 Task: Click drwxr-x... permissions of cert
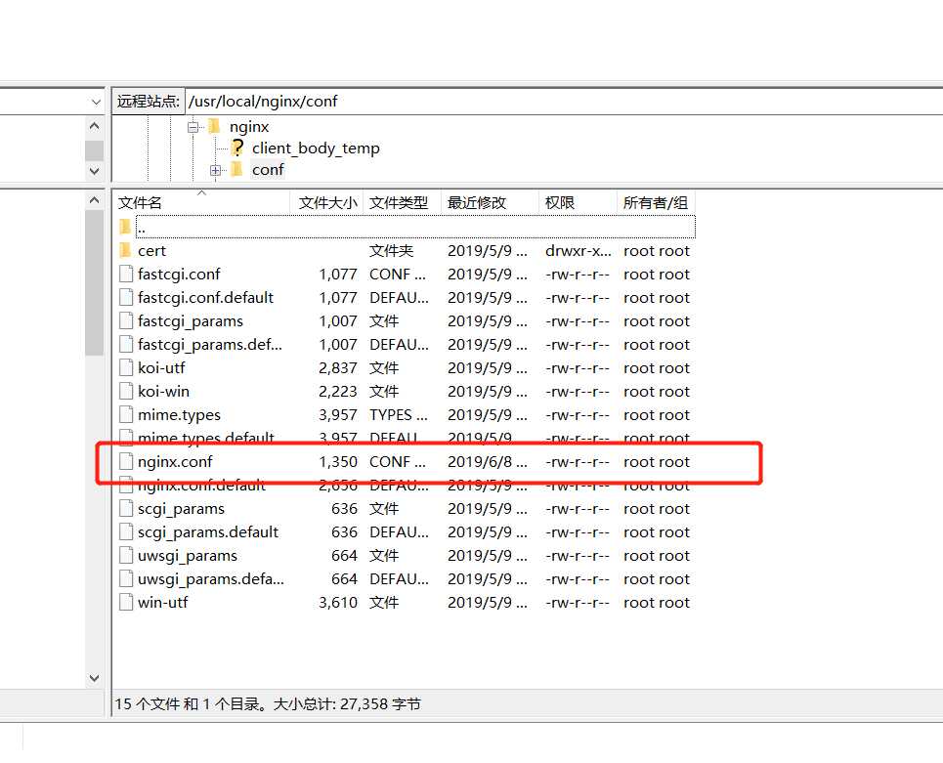578,251
